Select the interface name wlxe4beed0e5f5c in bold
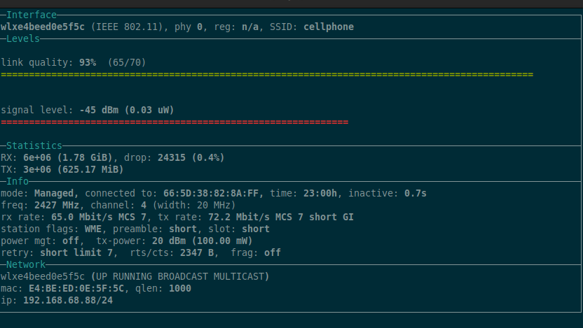Viewport: 583px width, 328px height. (x=43, y=27)
